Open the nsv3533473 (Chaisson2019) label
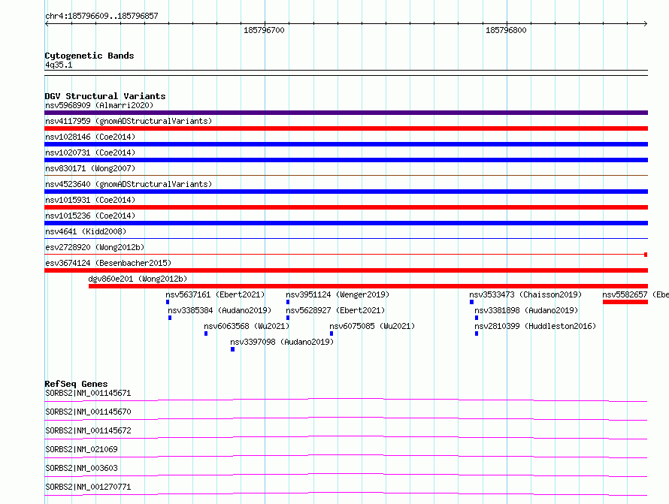 coord(525,294)
